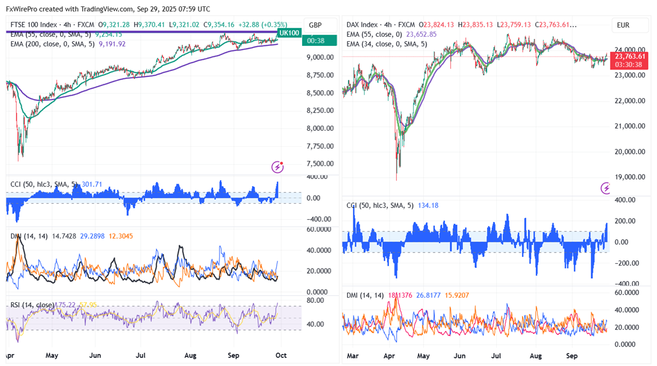Click the DMI value 12.3045 in orange
The image size is (657, 366).
tap(121, 236)
